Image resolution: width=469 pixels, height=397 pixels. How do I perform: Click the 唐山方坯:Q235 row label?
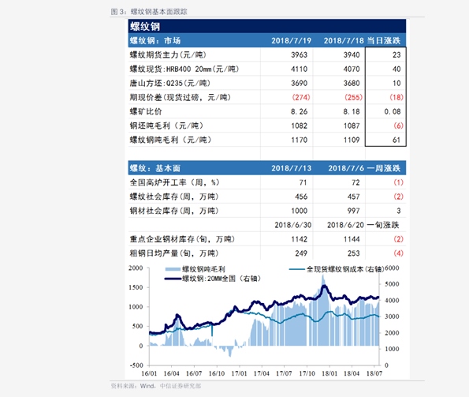tap(169, 83)
